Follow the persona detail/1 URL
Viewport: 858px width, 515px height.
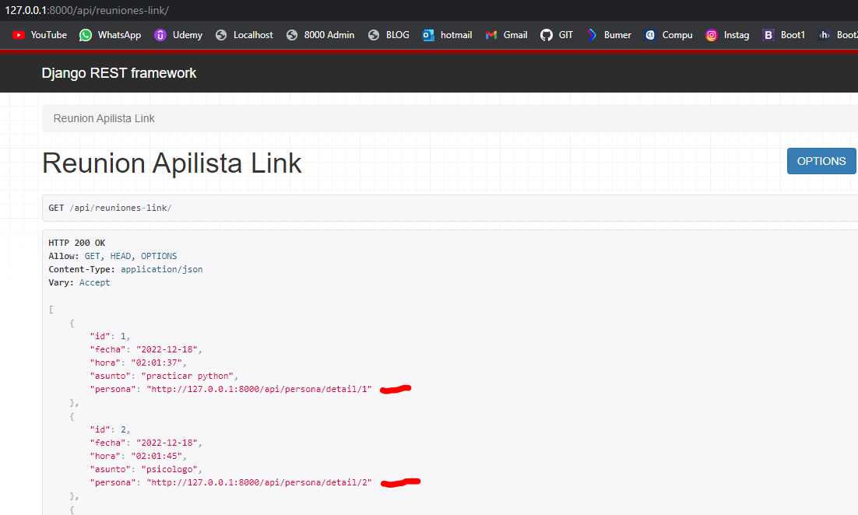point(259,389)
